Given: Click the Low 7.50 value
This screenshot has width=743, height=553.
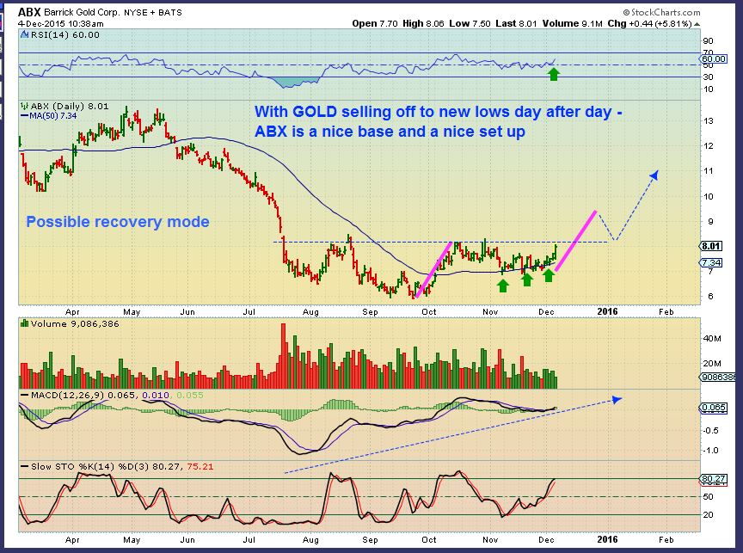Looking at the screenshot, I should coord(470,23).
